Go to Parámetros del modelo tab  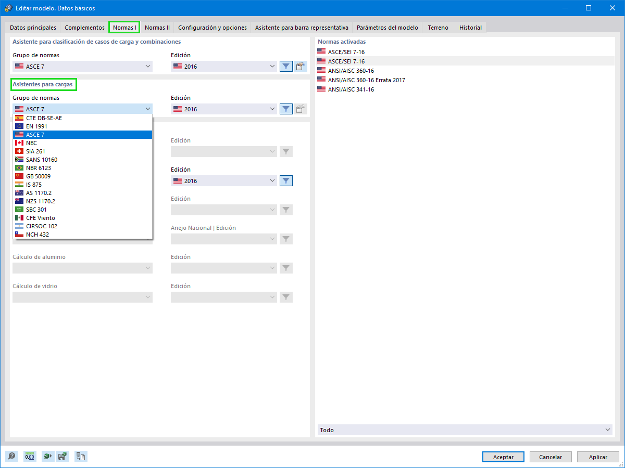(387, 28)
